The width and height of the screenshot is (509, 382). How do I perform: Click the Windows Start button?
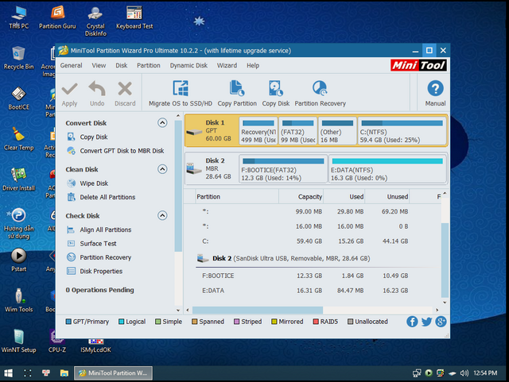coord(9,373)
